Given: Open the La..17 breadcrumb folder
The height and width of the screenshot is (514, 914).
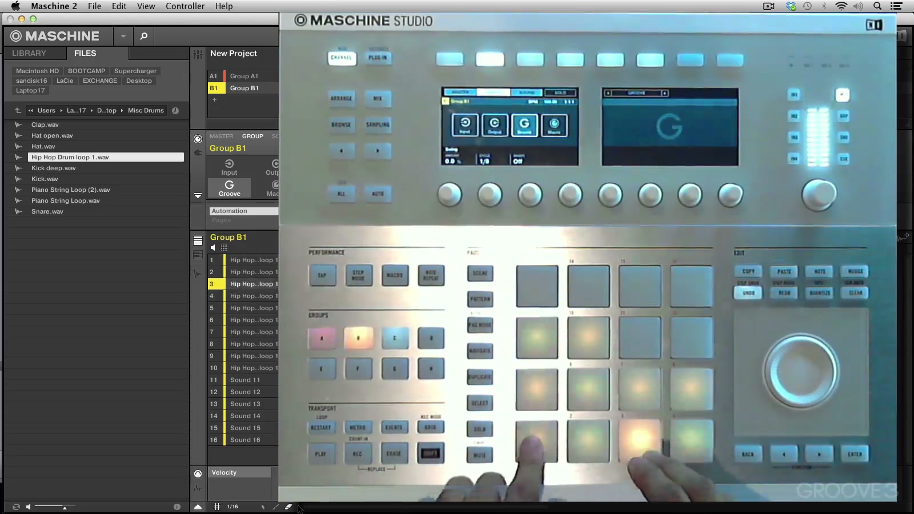Looking at the screenshot, I should (76, 110).
